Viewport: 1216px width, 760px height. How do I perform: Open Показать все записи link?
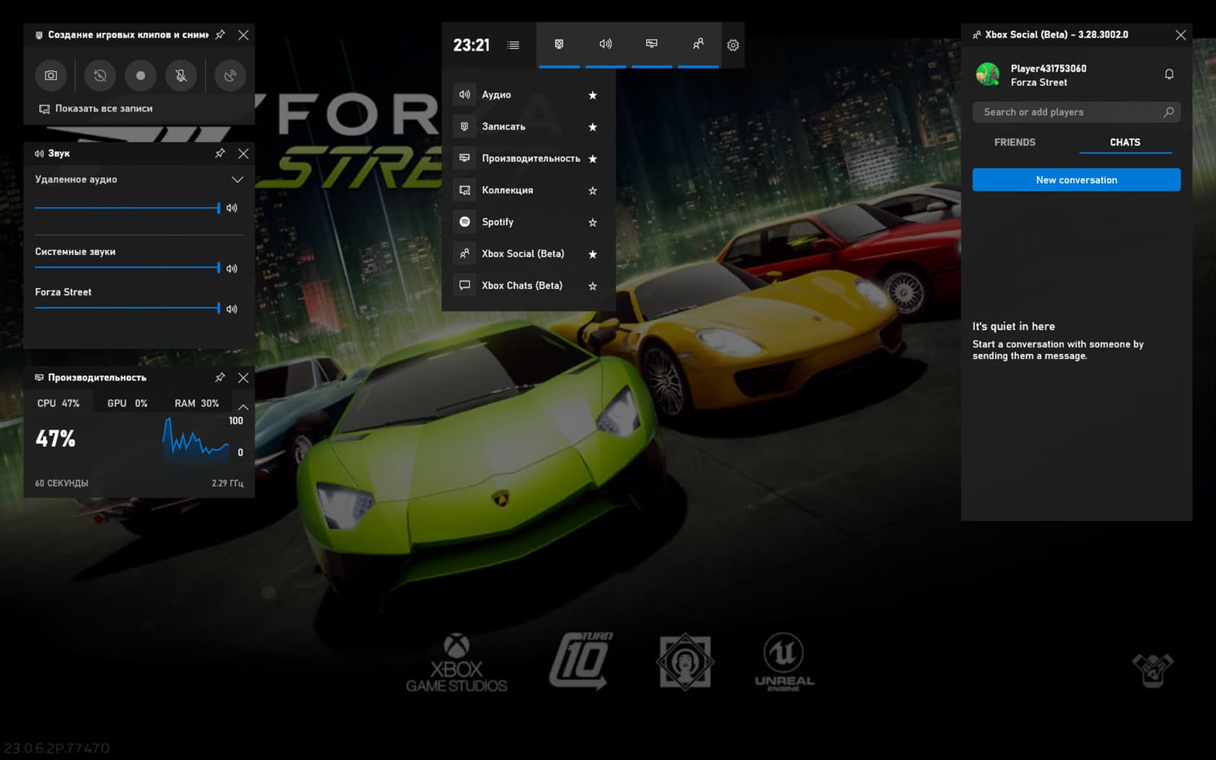coord(96,109)
